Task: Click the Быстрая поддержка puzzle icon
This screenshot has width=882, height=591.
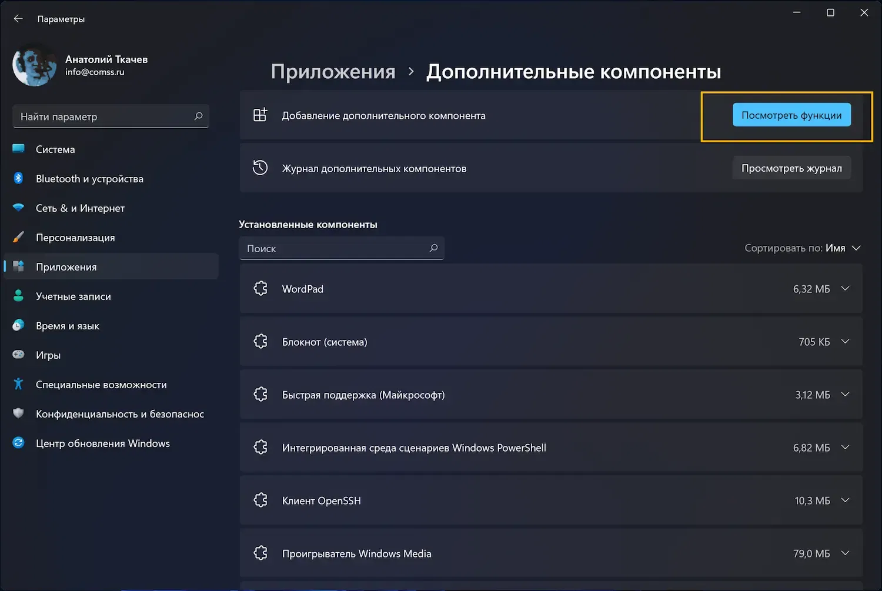Action: (260, 394)
